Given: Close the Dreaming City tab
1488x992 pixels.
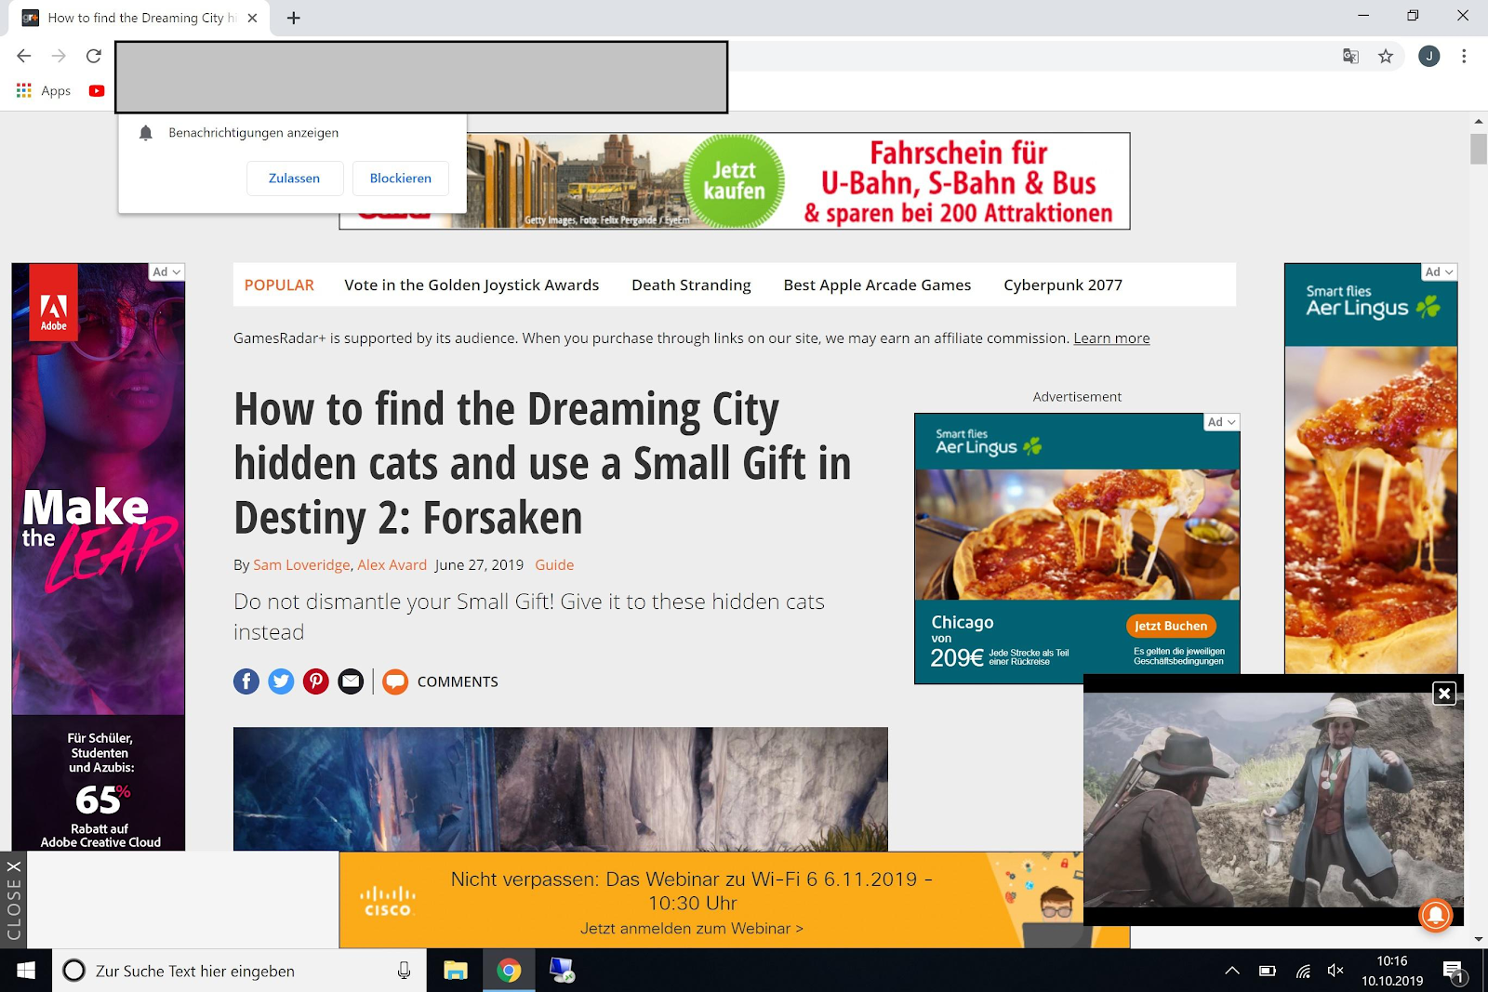Looking at the screenshot, I should (252, 18).
